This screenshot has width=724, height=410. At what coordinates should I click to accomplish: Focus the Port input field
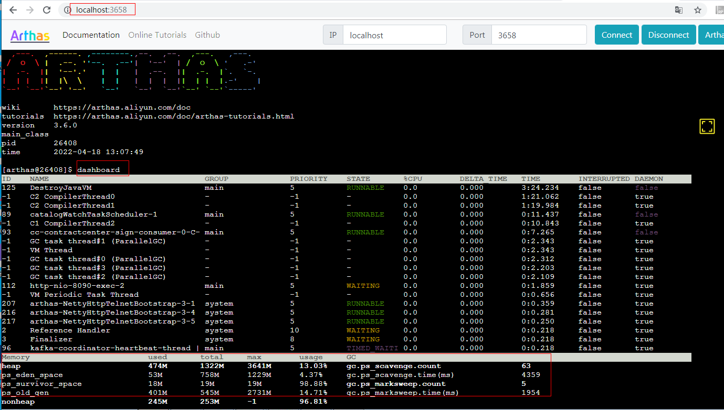(539, 35)
